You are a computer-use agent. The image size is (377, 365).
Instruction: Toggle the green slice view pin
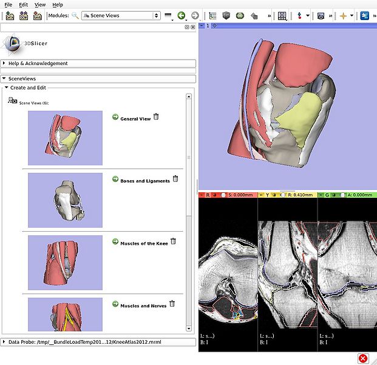click(321, 195)
